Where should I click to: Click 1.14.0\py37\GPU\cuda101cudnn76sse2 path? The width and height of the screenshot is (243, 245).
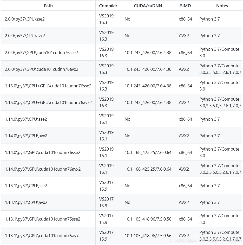(43, 152)
